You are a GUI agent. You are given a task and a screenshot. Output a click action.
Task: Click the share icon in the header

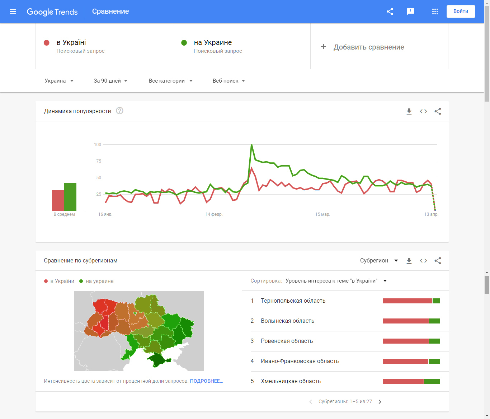[390, 11]
